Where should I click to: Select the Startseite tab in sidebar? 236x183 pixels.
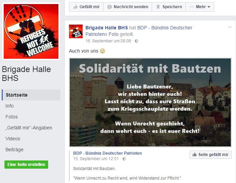[x=31, y=95]
